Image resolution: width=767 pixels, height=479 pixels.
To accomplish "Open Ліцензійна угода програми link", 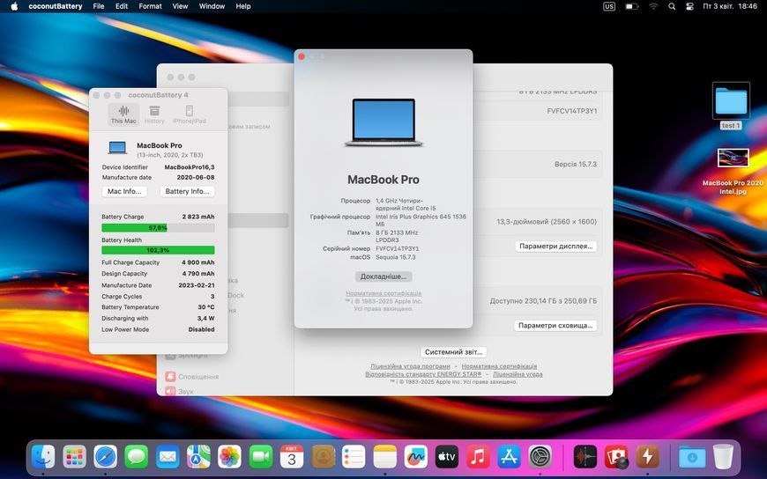I will [410, 366].
